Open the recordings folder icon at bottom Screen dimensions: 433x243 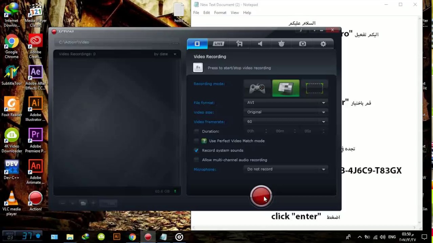[83, 203]
